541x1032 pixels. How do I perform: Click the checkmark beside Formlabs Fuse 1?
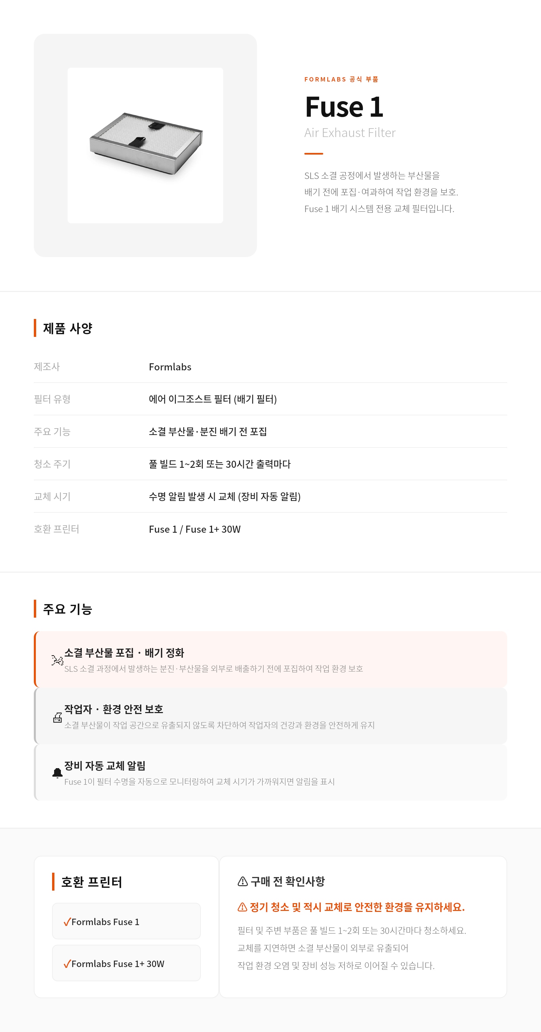[67, 922]
